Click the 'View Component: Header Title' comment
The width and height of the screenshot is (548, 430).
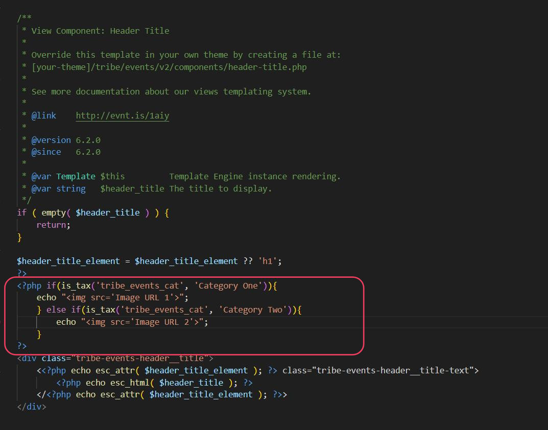(x=100, y=31)
